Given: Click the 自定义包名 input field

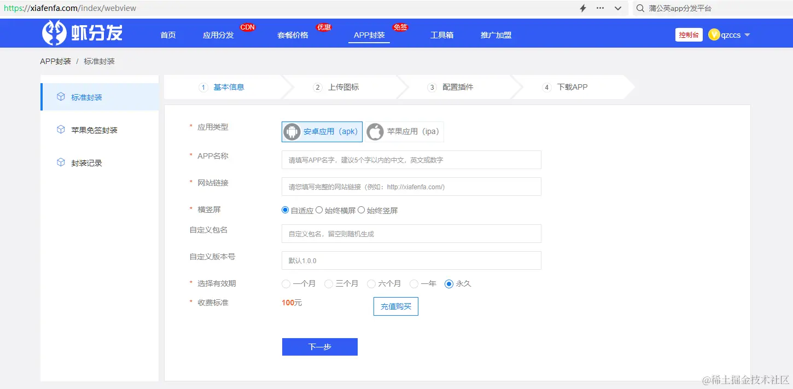Looking at the screenshot, I should click(x=411, y=234).
